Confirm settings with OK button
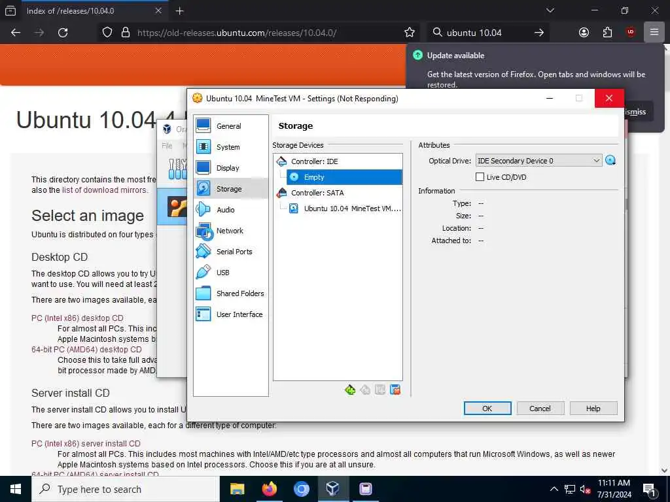This screenshot has height=502, width=670. pos(487,409)
